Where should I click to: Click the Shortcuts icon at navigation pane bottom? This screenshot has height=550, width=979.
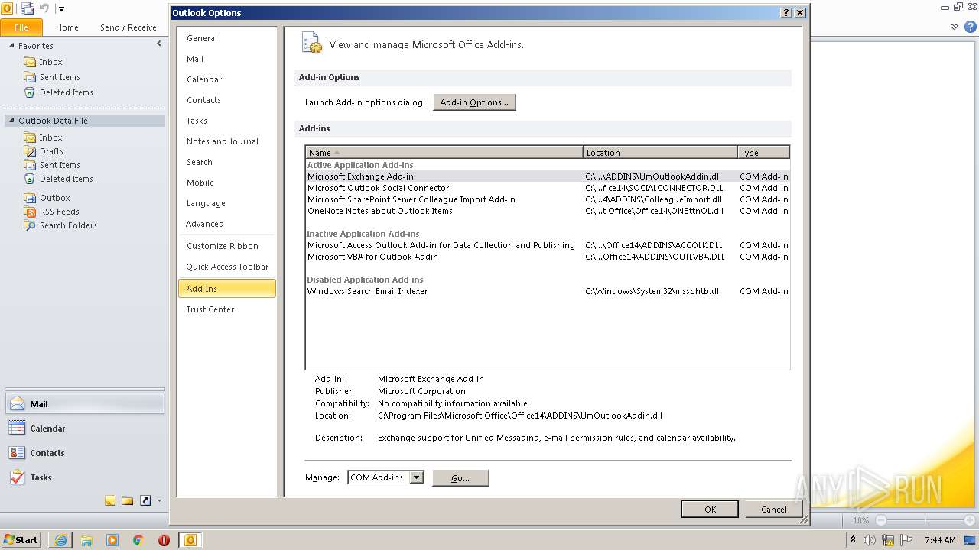click(x=145, y=501)
